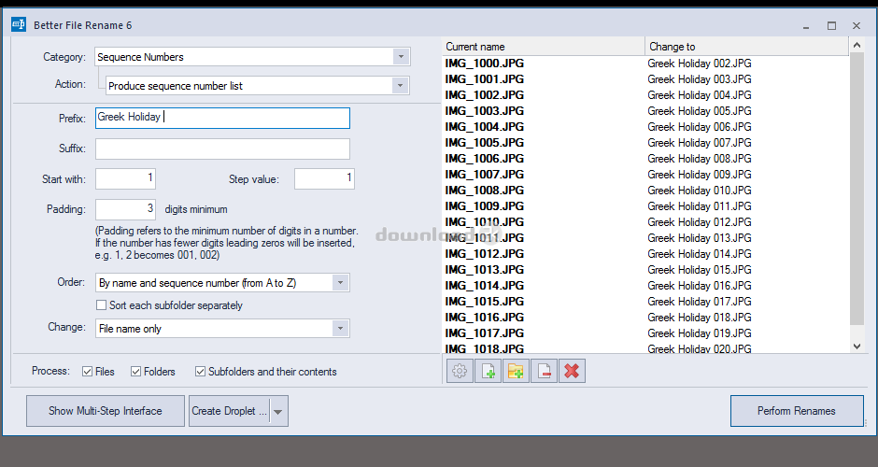
Task: Click the Start with field
Action: 125,178
